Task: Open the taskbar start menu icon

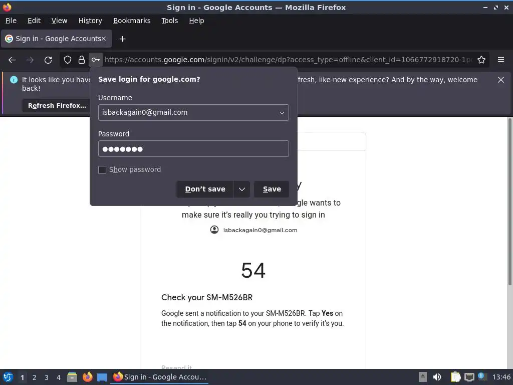Action: [8, 377]
